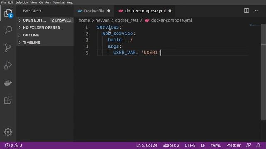This screenshot has width=266, height=149.
Task: Click the docker_rest breadcrumb
Action: pyautogui.click(x=126, y=20)
